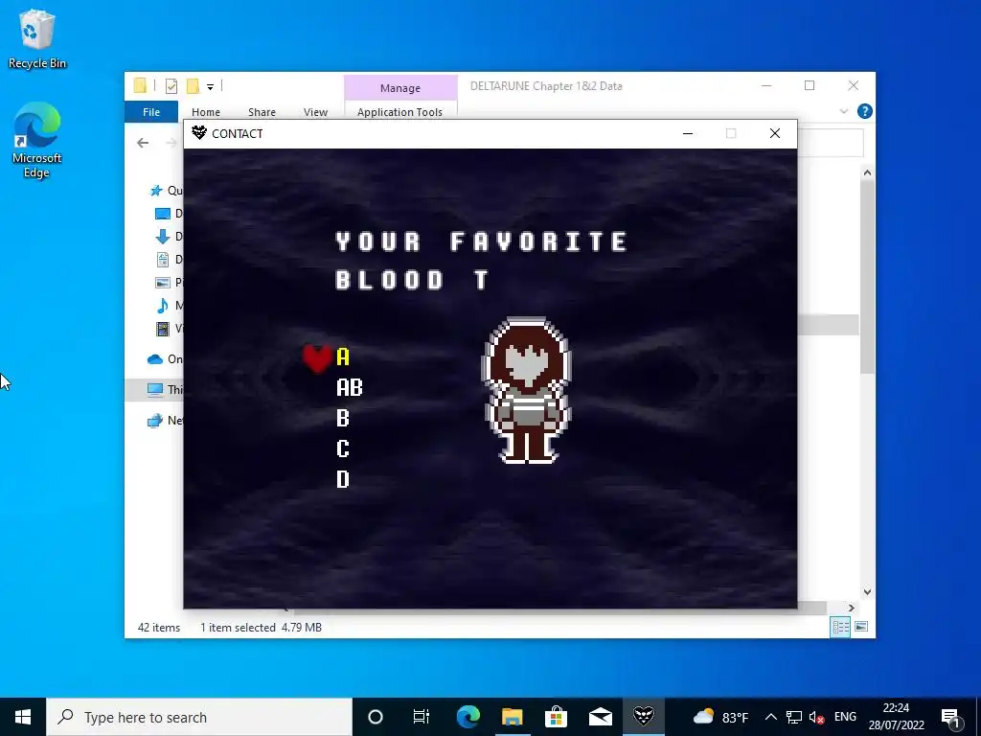Open the clock showing 22:24
Screen dimensions: 981x736
click(x=896, y=717)
